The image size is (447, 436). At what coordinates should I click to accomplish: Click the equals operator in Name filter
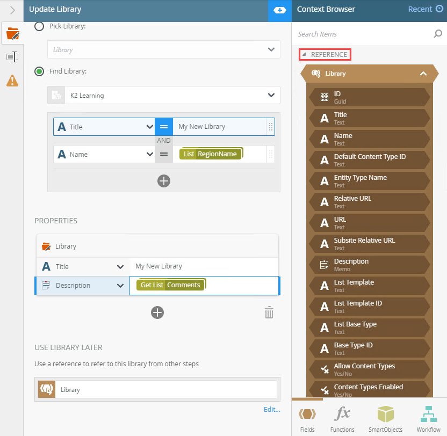[164, 154]
